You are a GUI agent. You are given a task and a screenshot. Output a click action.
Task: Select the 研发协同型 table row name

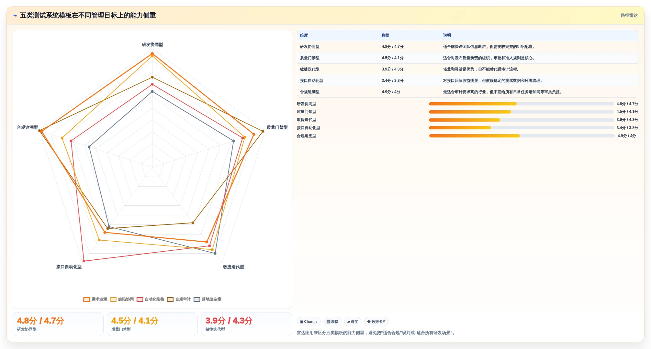[x=309, y=47]
